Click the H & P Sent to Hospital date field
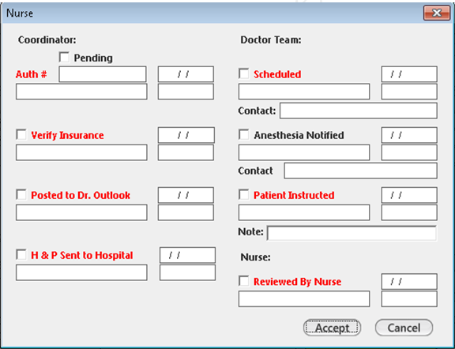The image size is (455, 349). (x=187, y=255)
